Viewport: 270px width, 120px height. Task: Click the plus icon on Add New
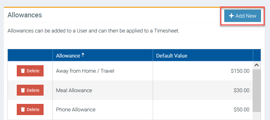click(231, 16)
